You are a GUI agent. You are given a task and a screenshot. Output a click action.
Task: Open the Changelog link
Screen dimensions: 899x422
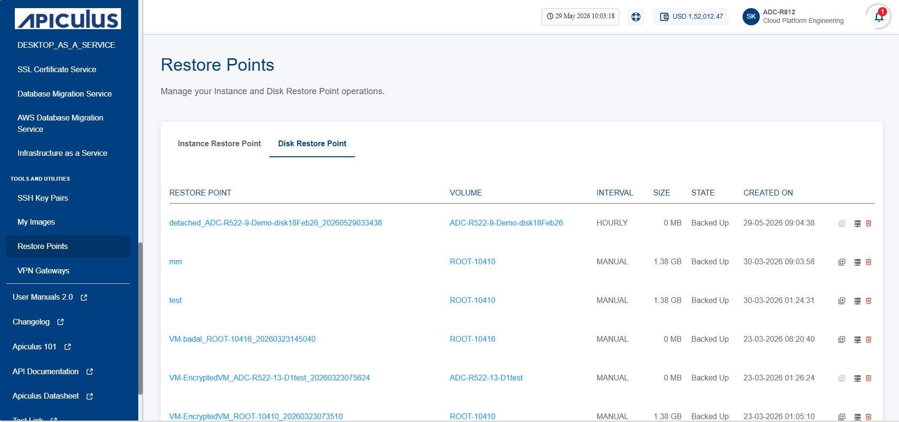coord(31,322)
